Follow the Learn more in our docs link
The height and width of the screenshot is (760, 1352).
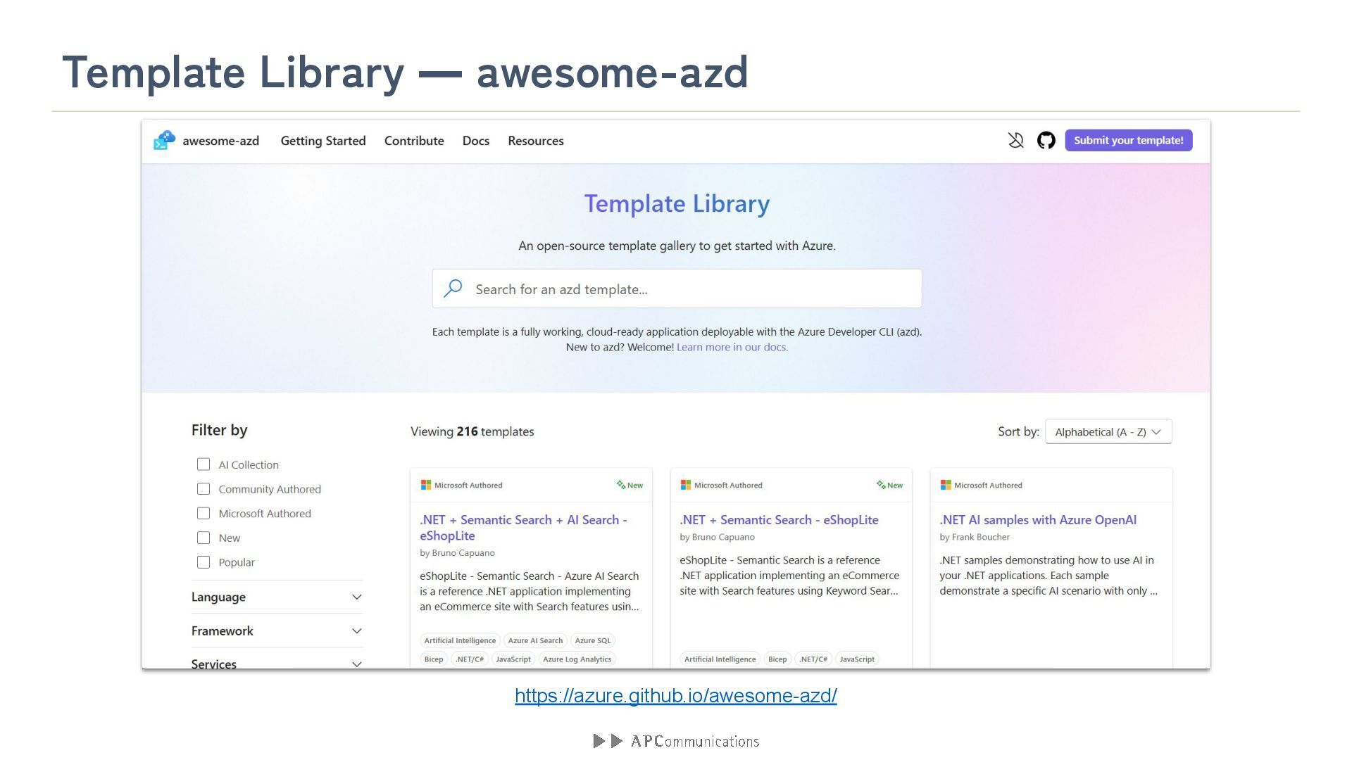tap(732, 347)
